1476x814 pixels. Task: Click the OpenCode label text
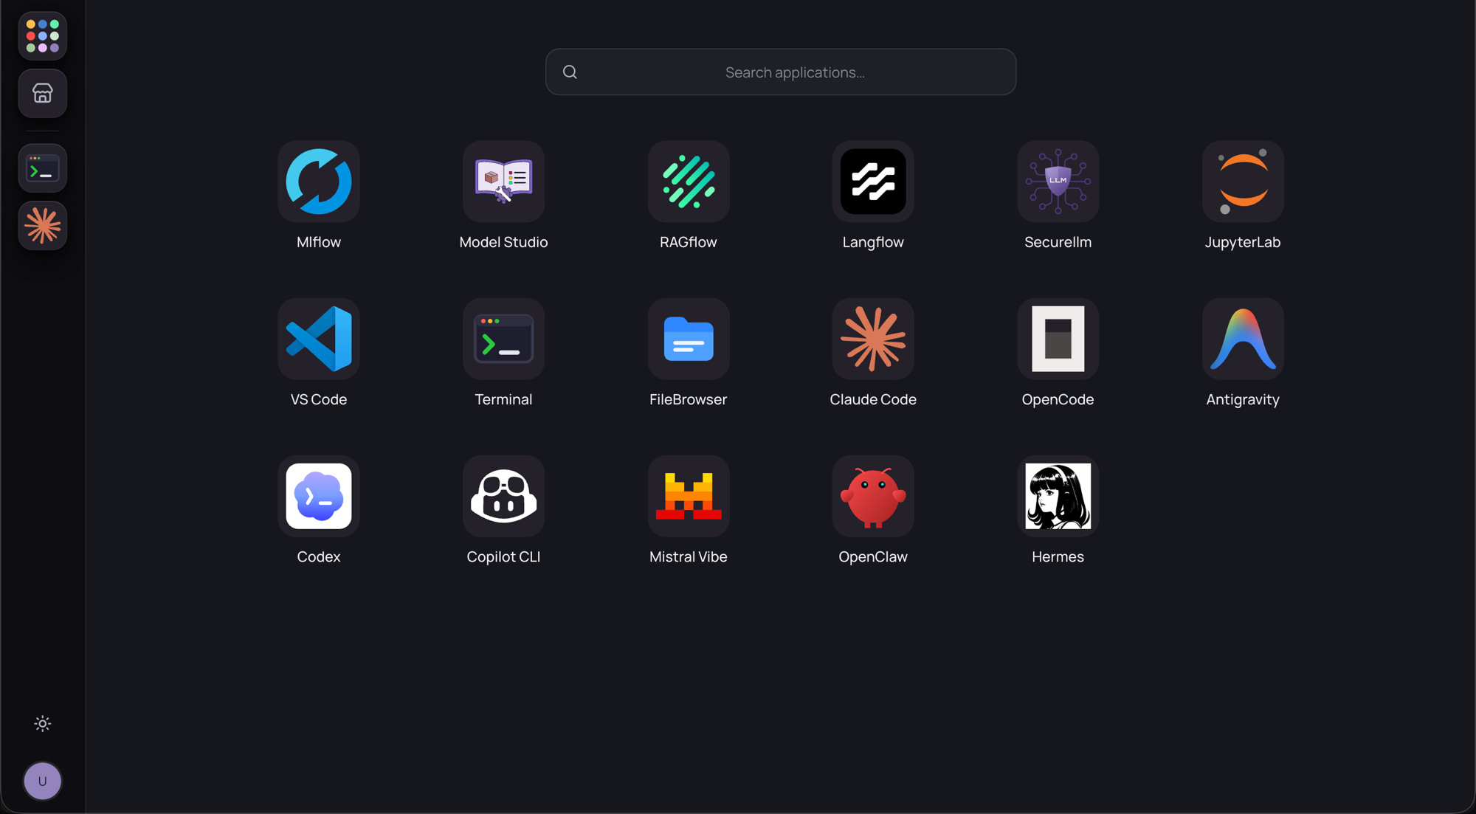tap(1058, 399)
